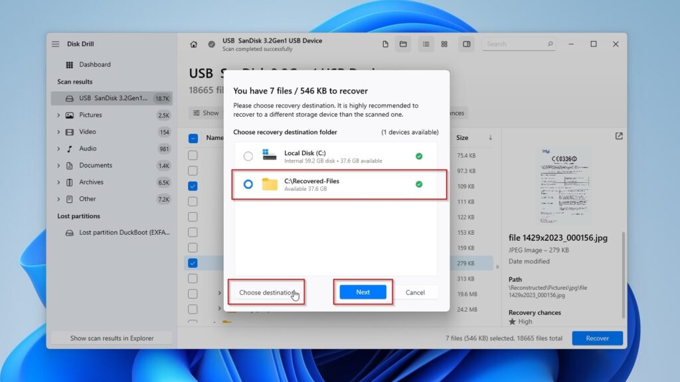Select the C:\Recovered-Files radio button
The width and height of the screenshot is (680, 382).
248,184
